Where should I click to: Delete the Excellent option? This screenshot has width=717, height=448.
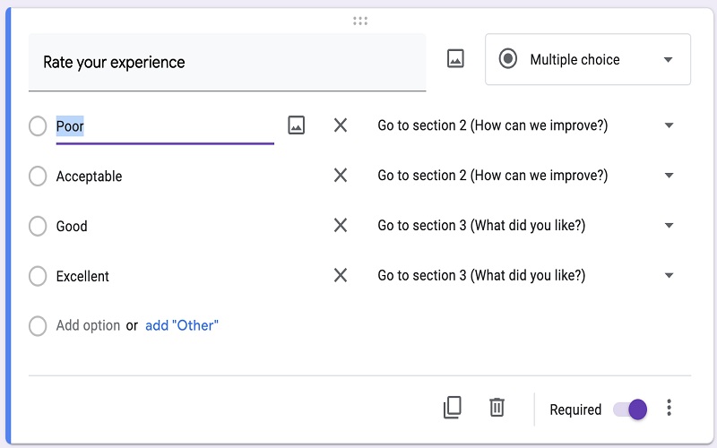341,276
